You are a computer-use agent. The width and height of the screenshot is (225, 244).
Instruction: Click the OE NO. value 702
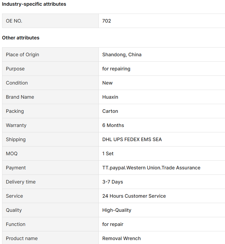click(x=107, y=21)
